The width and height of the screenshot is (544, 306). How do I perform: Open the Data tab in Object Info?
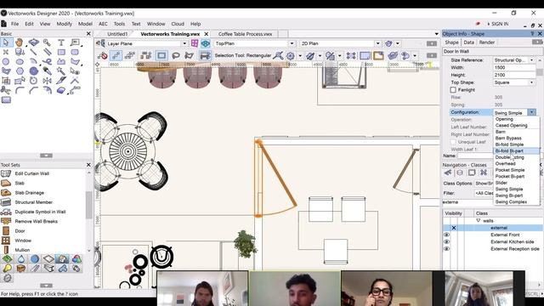point(468,42)
